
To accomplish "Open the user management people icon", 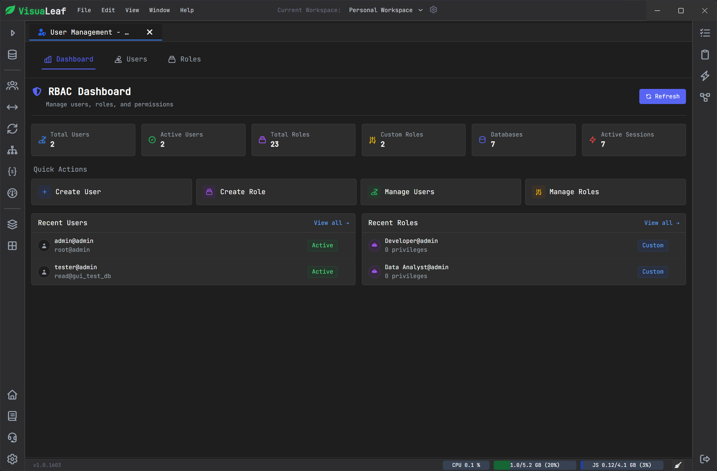I will pos(12,86).
